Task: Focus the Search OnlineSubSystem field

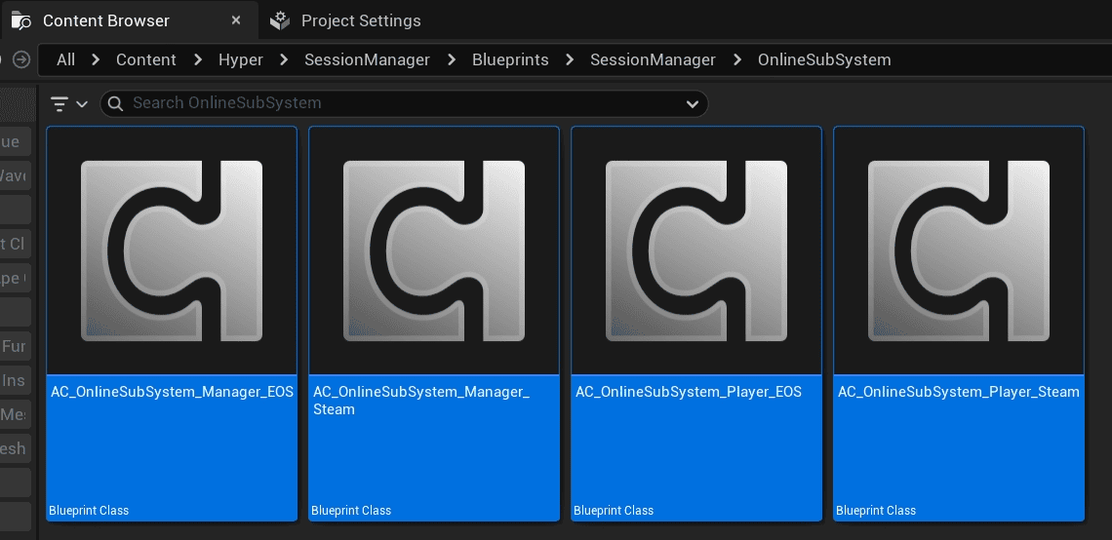Action: [x=404, y=103]
